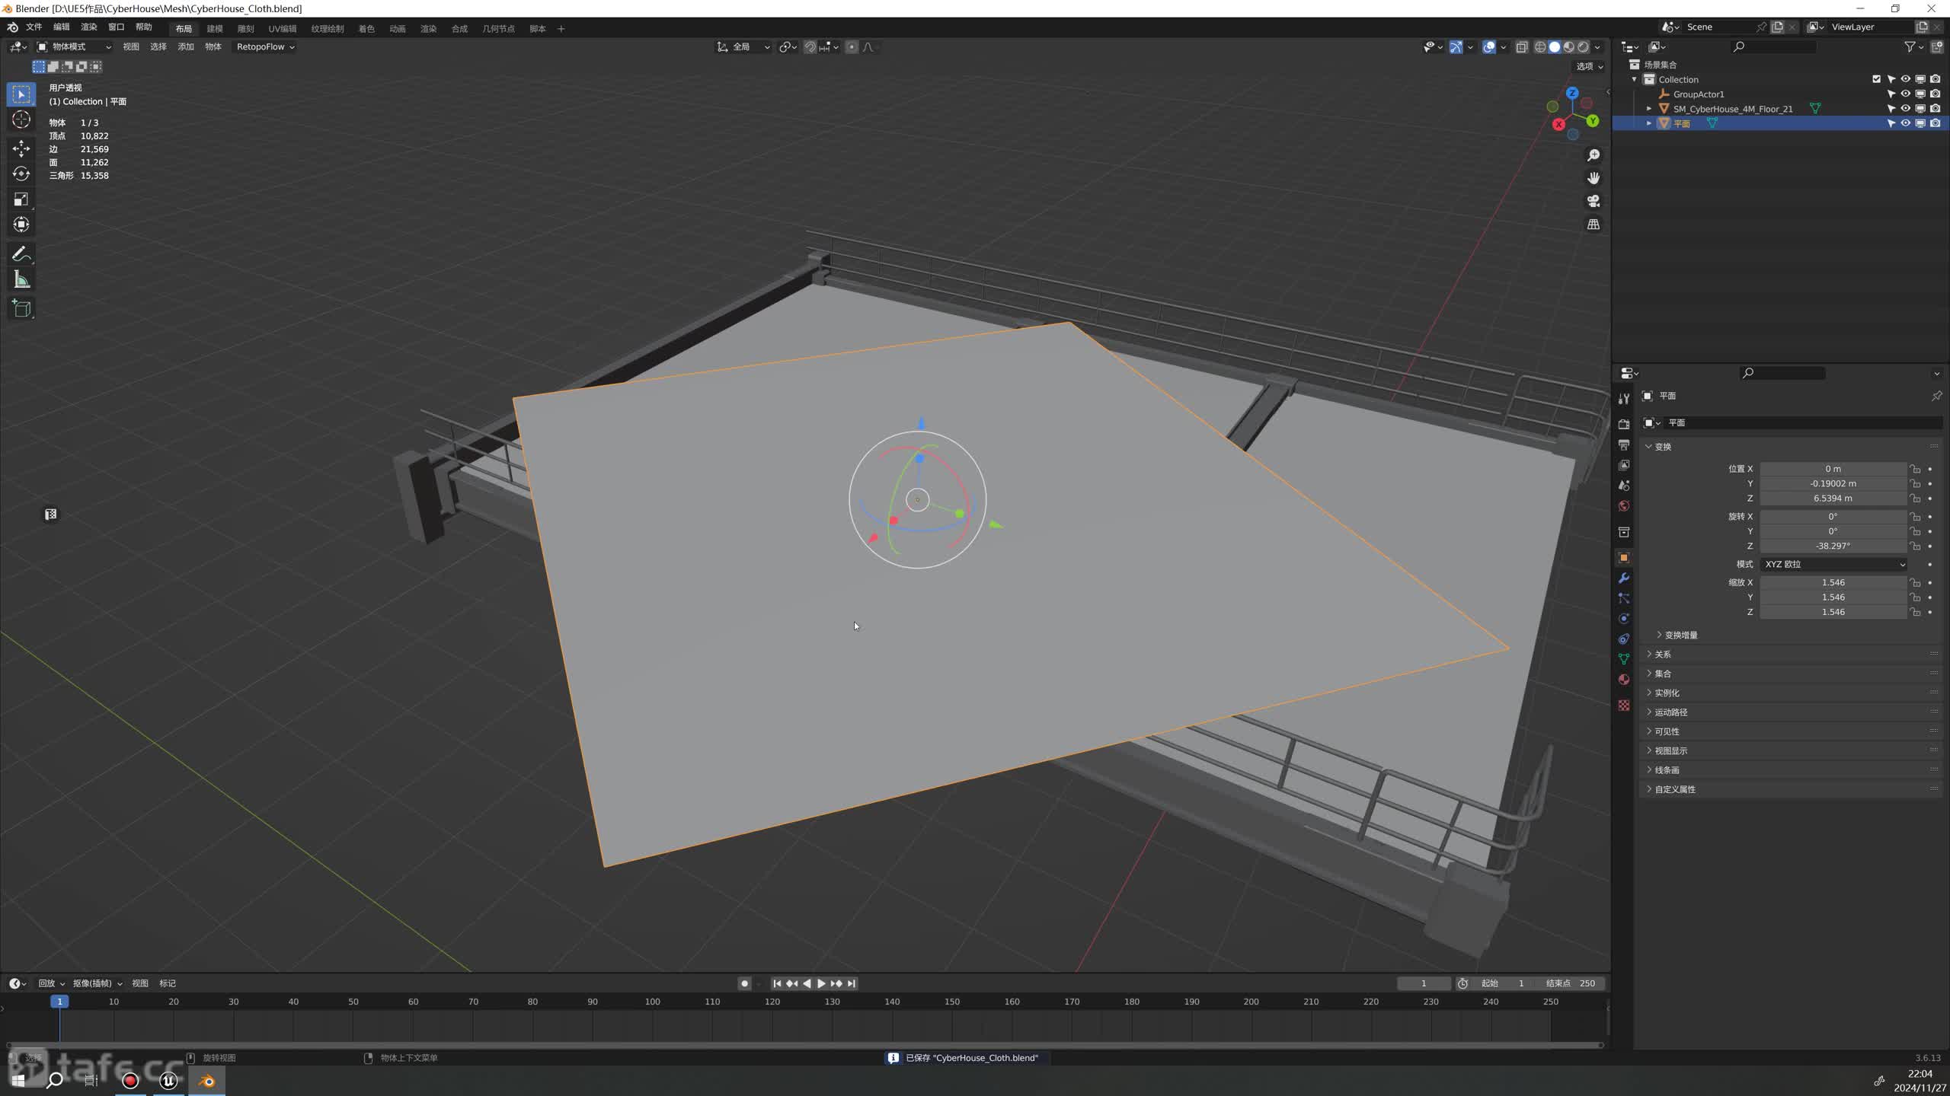Open the RetopoFlow dropdown menu

click(264, 47)
